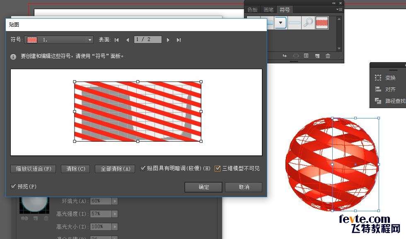Click the 环境光 60% input field
The height and width of the screenshot is (239, 406).
click(x=101, y=201)
